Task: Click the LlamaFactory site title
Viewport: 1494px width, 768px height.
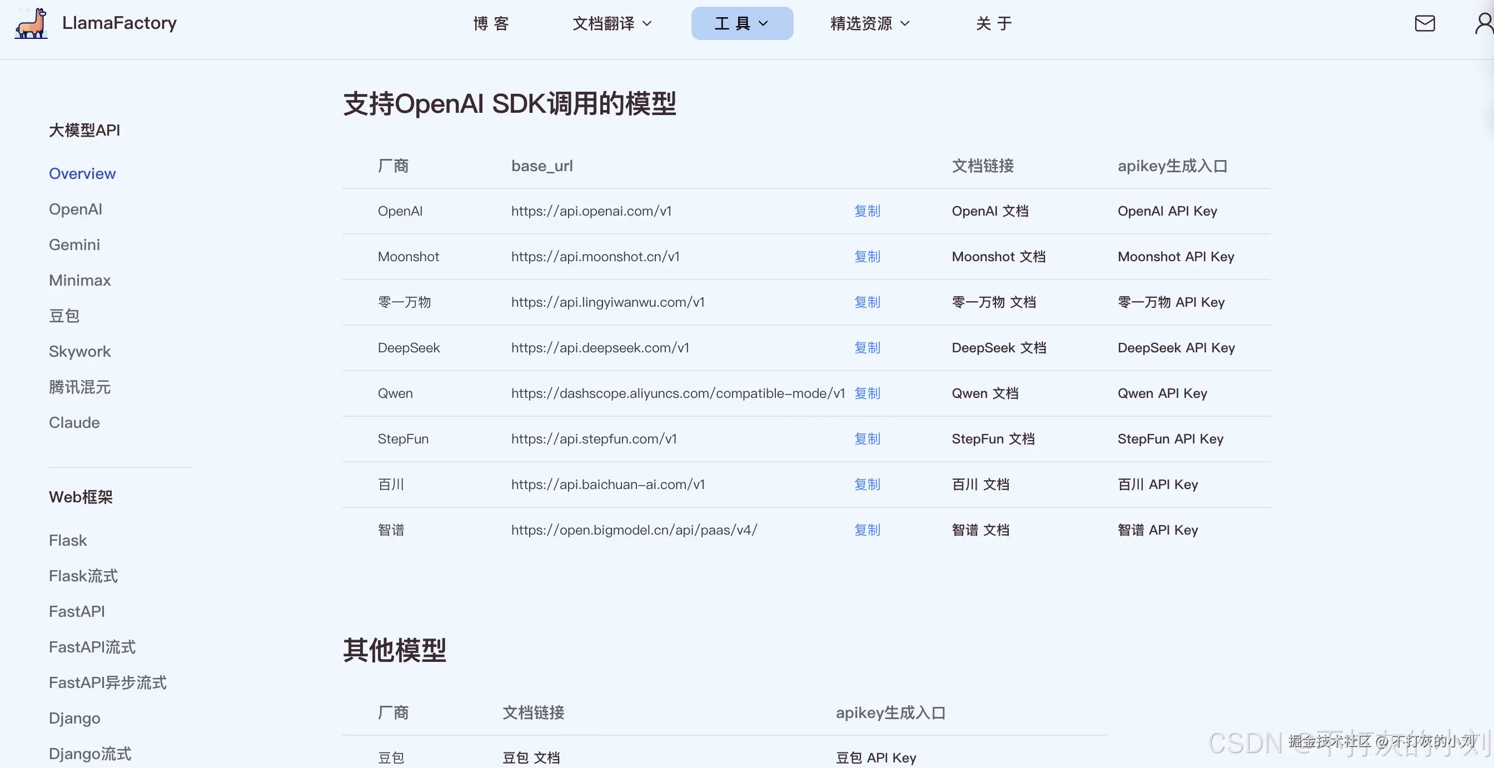Action: [x=119, y=23]
